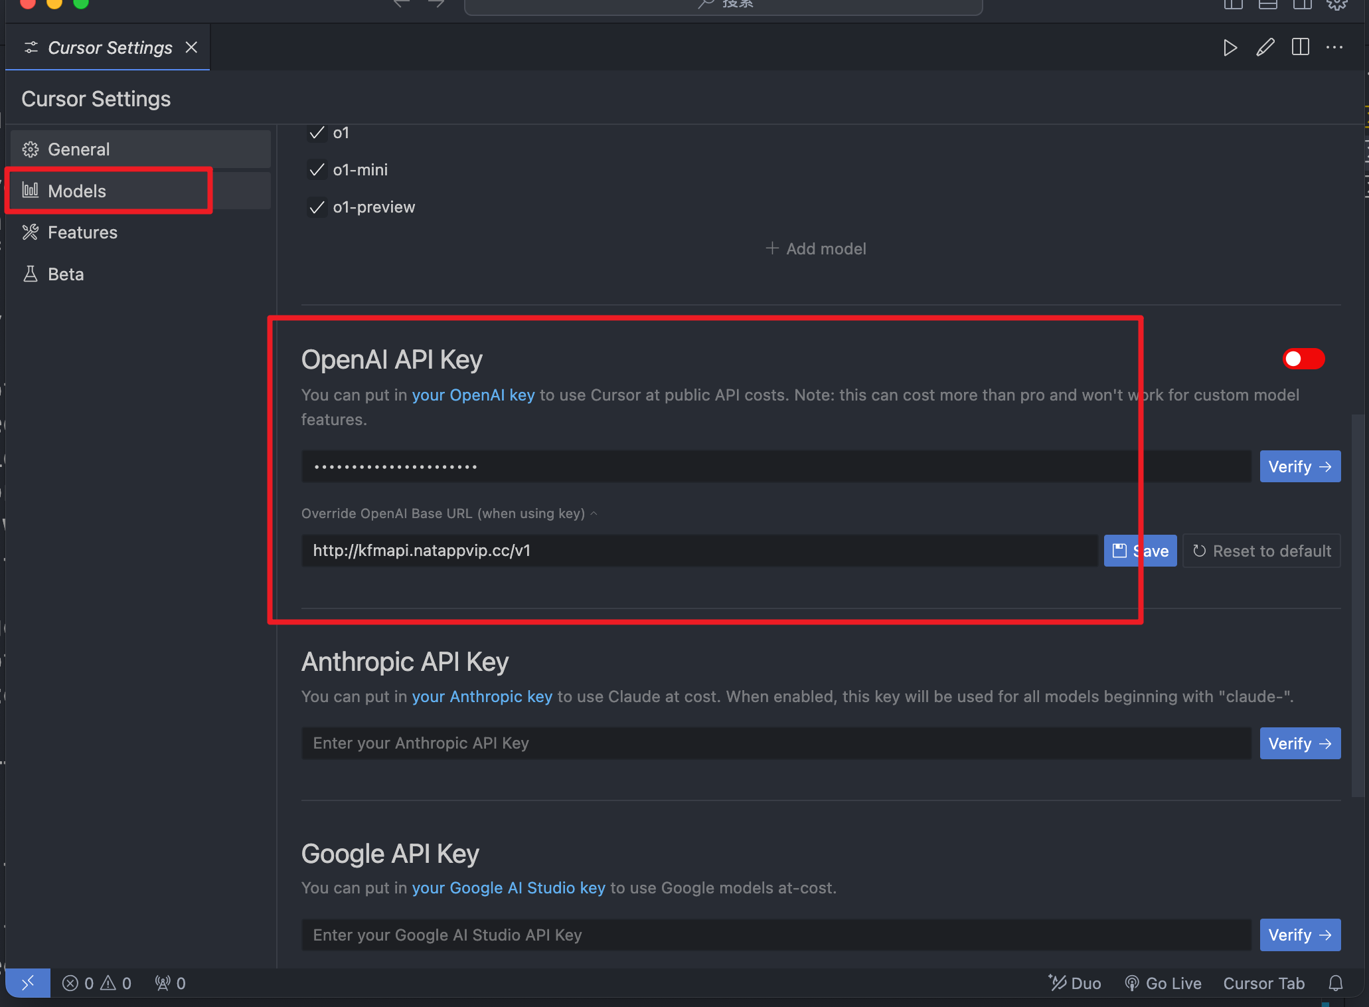Verify the OpenAI API key
Image resolution: width=1369 pixels, height=1007 pixels.
pos(1300,467)
